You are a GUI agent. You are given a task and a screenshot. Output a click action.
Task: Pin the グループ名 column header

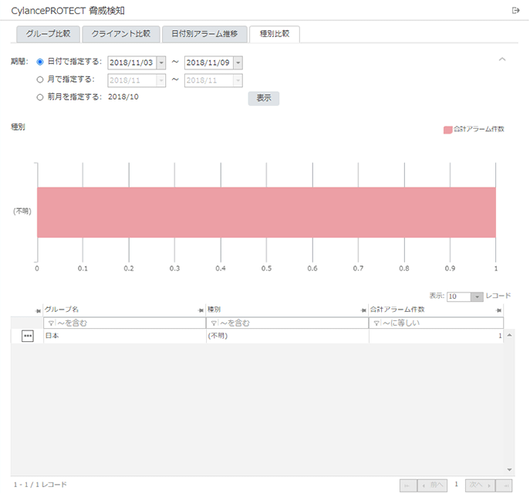(39, 310)
